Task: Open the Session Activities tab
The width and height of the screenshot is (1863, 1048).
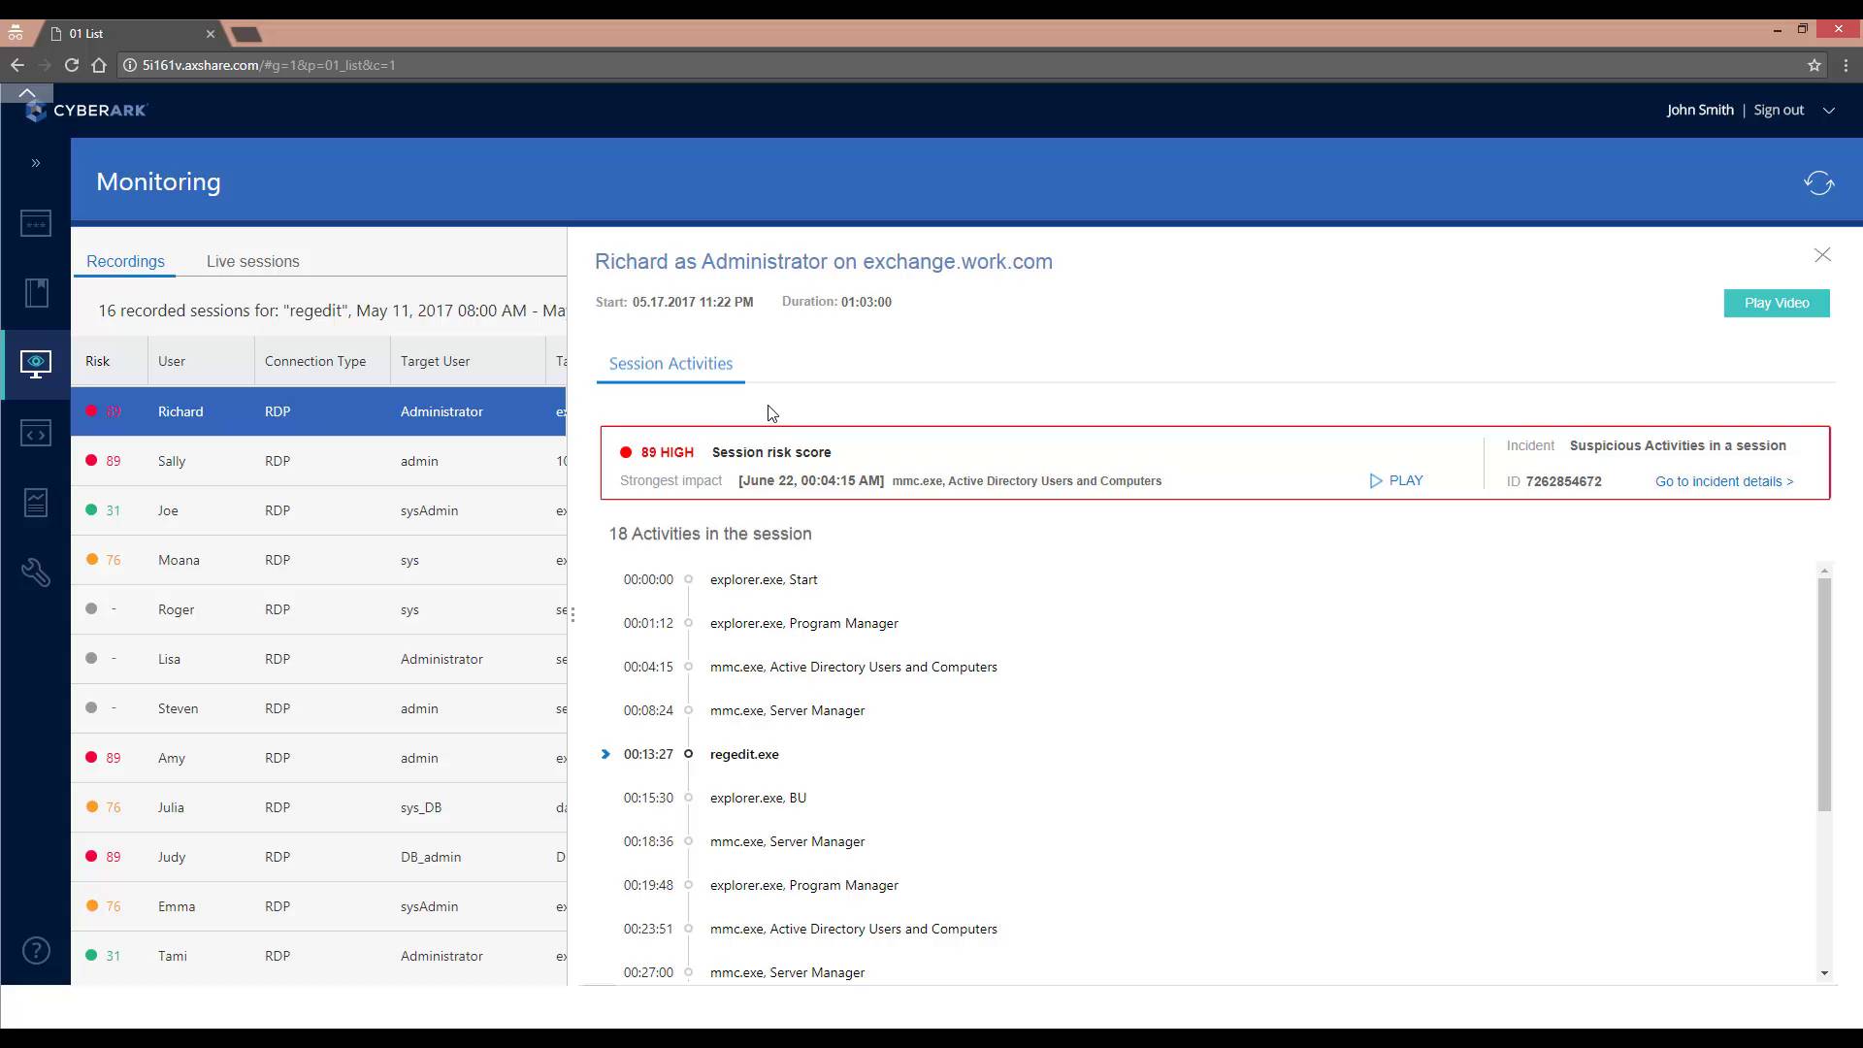Action: [670, 363]
